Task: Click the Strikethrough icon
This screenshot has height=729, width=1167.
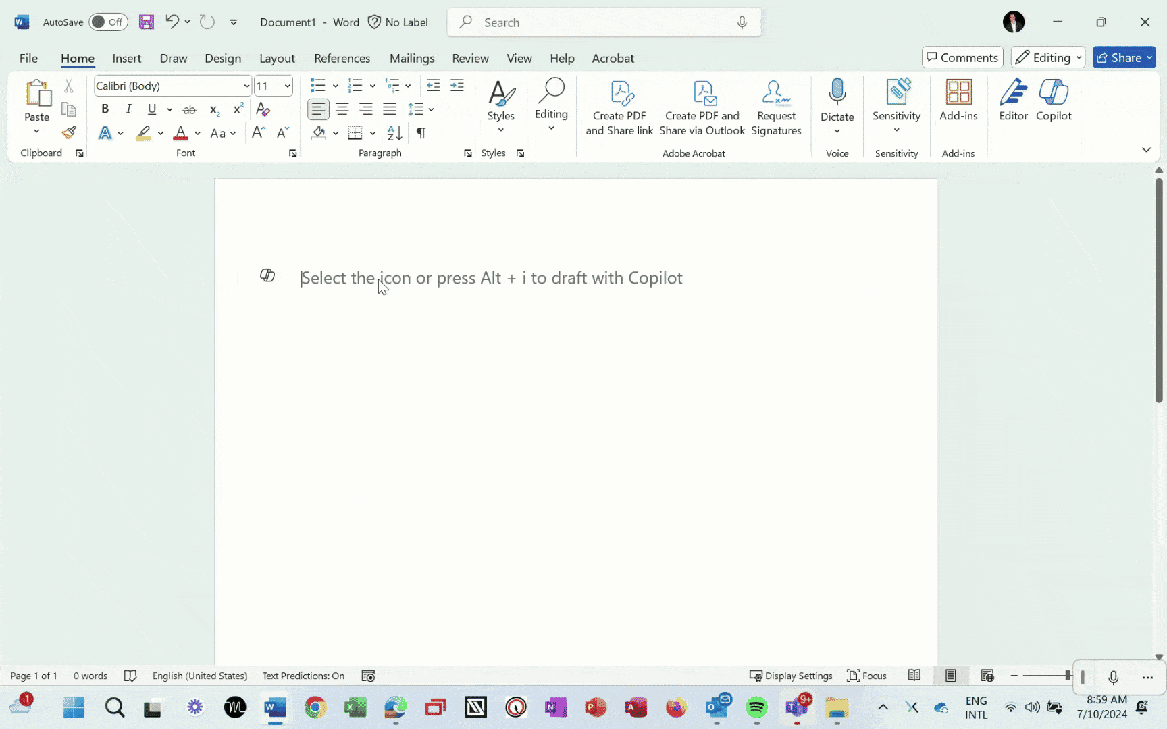Action: pos(190,109)
